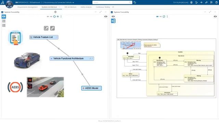219x123 pixels.
Task: Open the Continuous Testing tab
Action: coord(103,7)
